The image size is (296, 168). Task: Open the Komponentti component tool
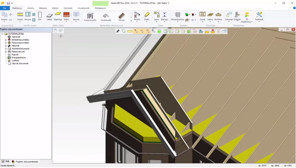(x=90, y=17)
